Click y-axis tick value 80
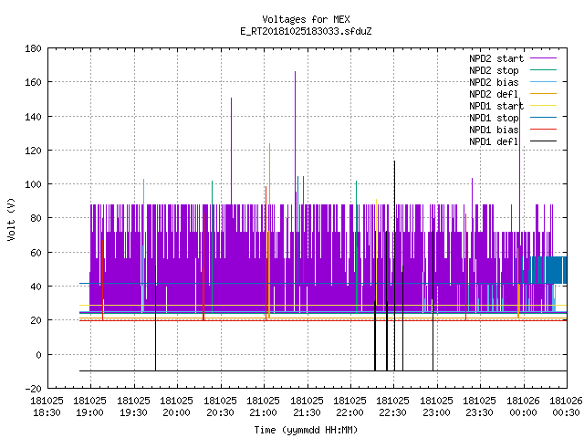 [x=36, y=218]
